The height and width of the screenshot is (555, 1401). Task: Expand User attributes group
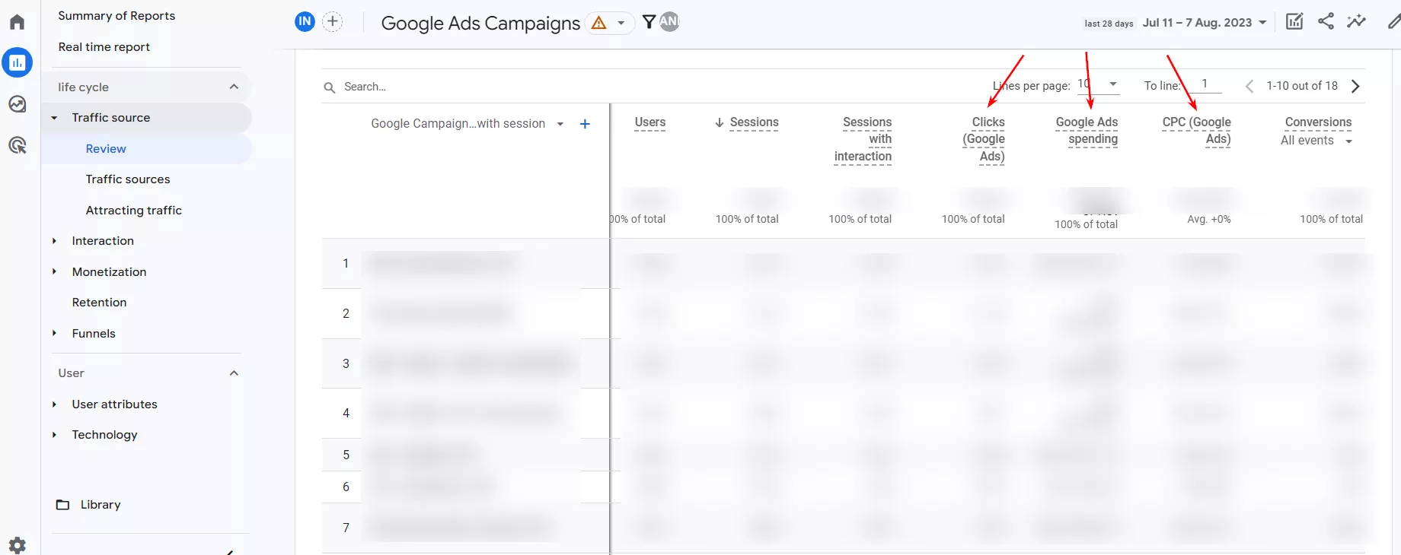54,404
